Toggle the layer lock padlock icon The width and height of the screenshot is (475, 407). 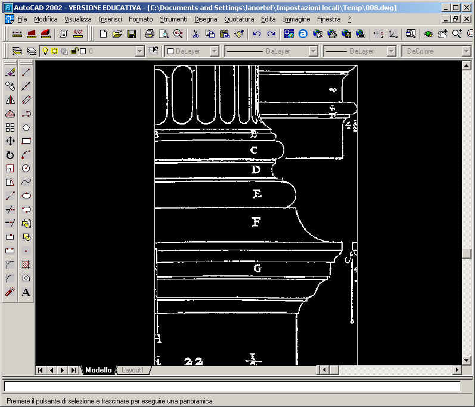click(73, 52)
